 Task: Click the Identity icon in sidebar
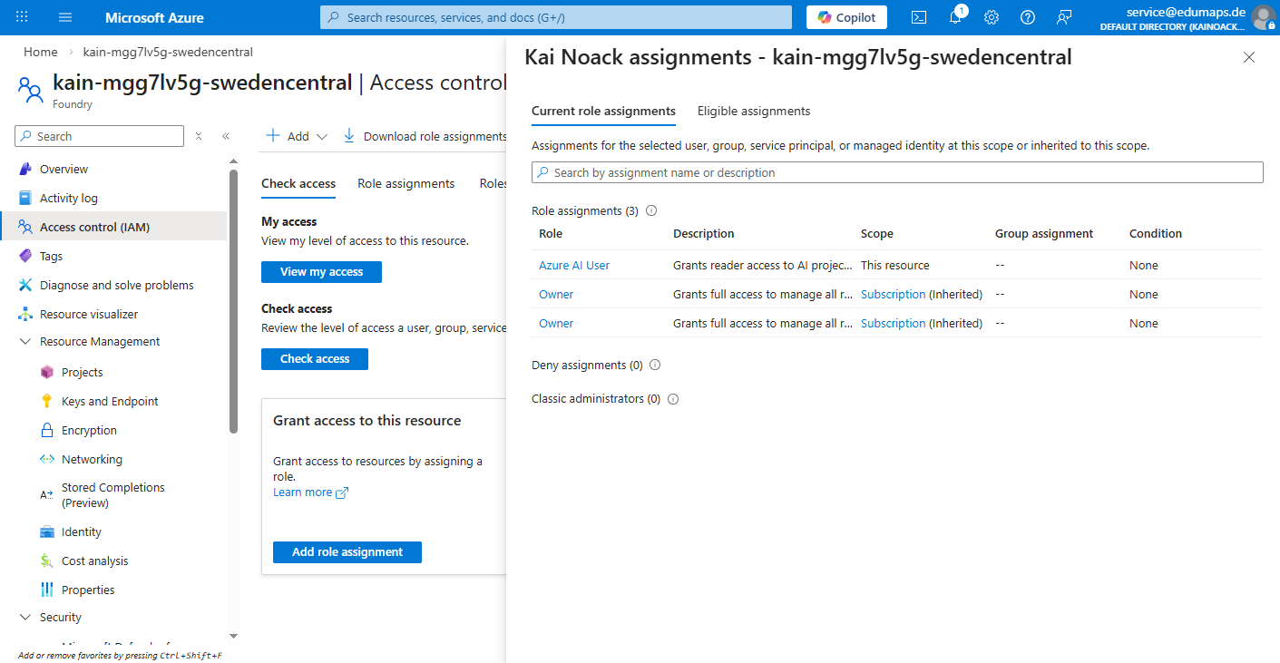pyautogui.click(x=47, y=531)
